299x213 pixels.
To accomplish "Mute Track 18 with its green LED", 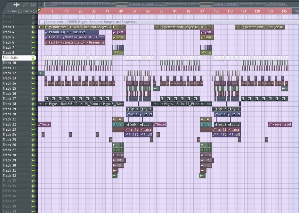I will point(33,104).
